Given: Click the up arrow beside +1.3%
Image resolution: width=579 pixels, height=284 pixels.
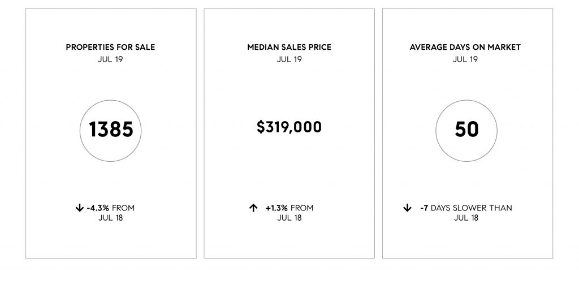Looking at the screenshot, I should click(253, 208).
